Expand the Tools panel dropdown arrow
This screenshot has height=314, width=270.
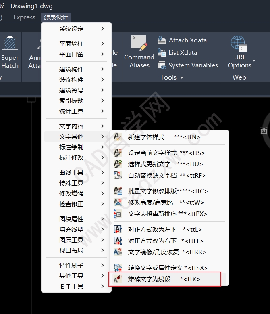tap(182, 77)
